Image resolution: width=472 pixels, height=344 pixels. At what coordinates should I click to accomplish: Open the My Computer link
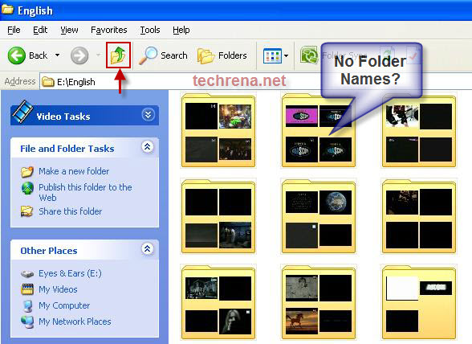(x=64, y=305)
